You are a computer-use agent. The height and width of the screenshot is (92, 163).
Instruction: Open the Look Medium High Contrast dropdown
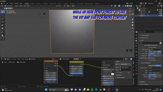[x=155, y=73]
